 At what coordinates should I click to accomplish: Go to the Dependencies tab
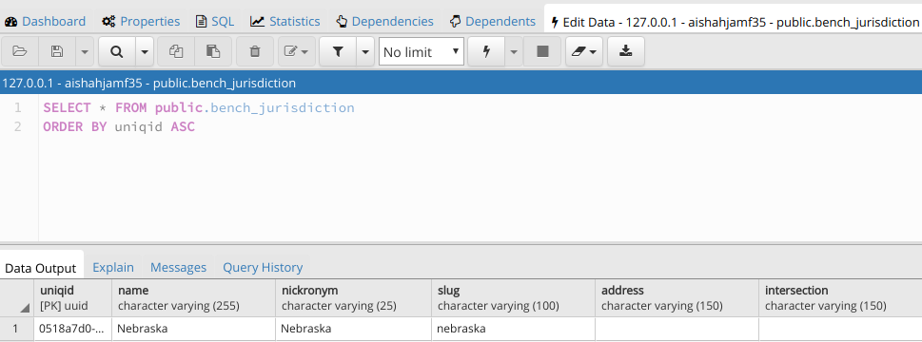384,22
